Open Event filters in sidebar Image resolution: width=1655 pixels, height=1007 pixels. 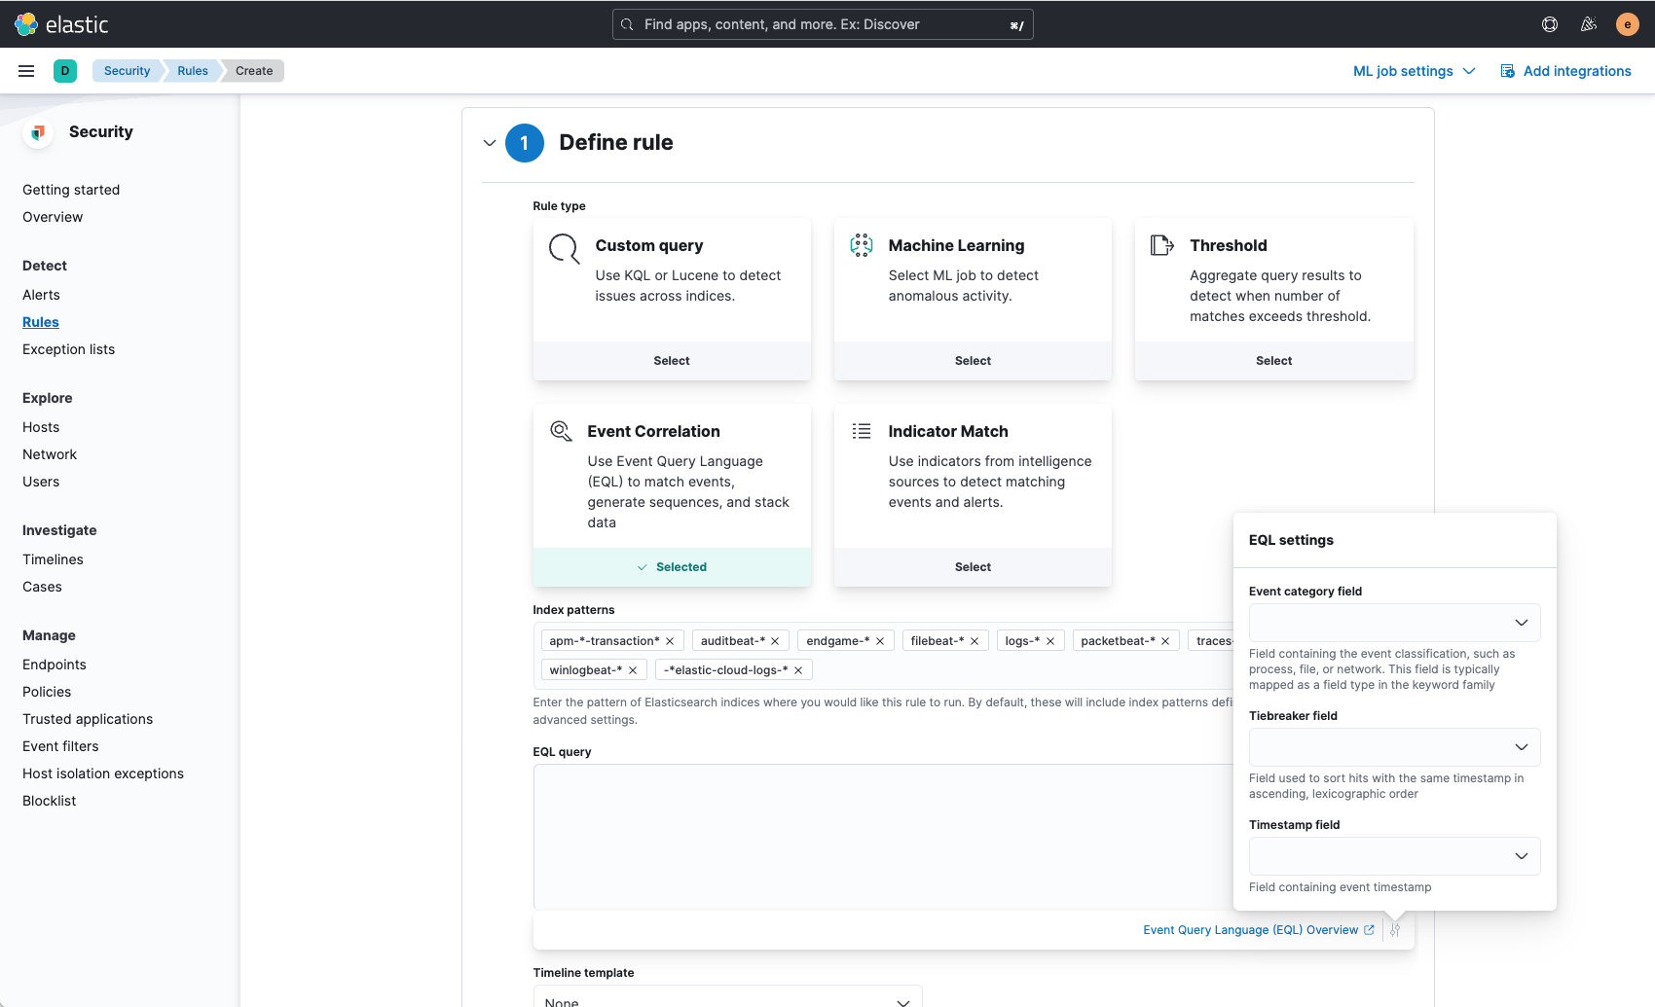(x=60, y=746)
